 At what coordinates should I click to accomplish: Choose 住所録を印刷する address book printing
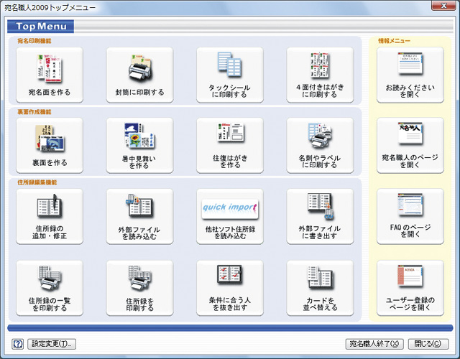(139, 288)
